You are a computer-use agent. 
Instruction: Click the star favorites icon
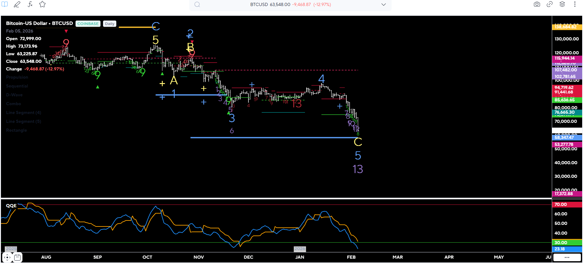[42, 4]
